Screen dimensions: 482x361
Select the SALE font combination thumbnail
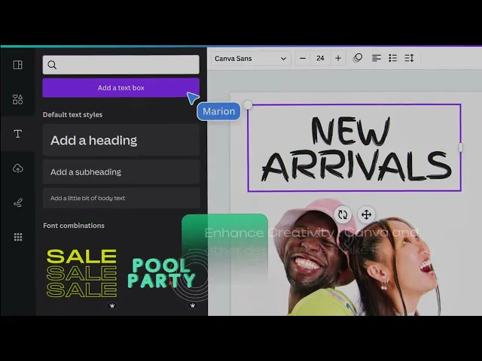click(81, 273)
